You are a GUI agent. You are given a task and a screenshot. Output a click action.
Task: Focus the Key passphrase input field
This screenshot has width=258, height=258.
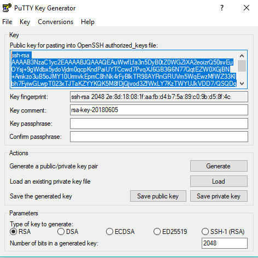(x=159, y=124)
